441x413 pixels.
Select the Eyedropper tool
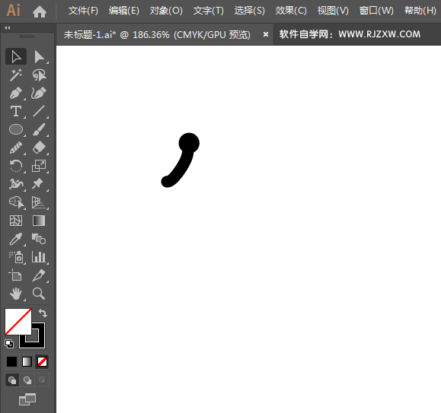point(16,239)
